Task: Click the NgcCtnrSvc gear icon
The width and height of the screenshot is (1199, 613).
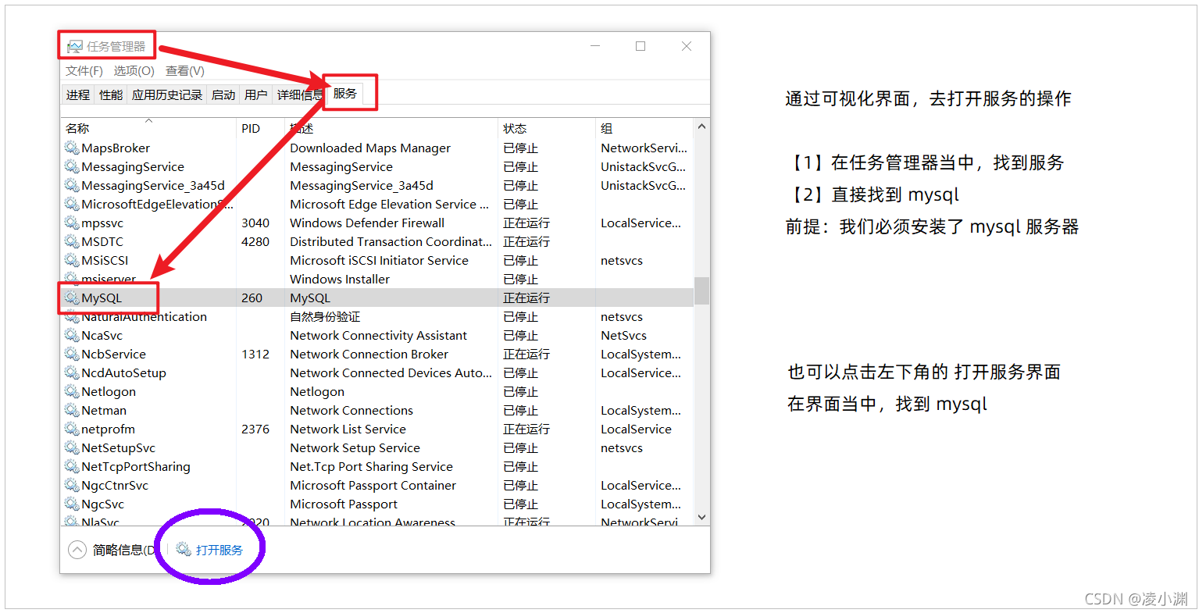Action: tap(72, 485)
